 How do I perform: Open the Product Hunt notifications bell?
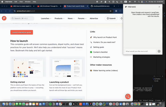point(122,18)
